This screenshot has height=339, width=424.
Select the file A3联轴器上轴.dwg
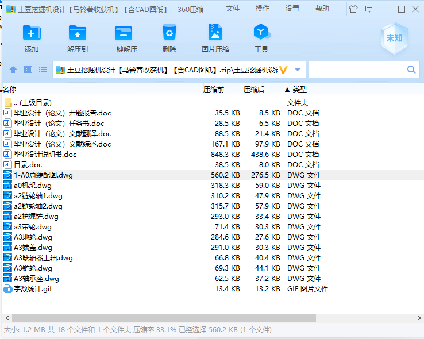43,257
